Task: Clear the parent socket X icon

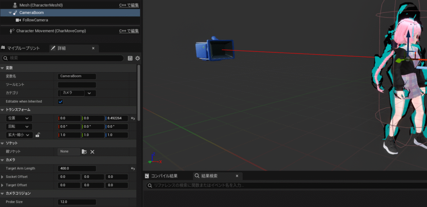Action: click(x=92, y=152)
